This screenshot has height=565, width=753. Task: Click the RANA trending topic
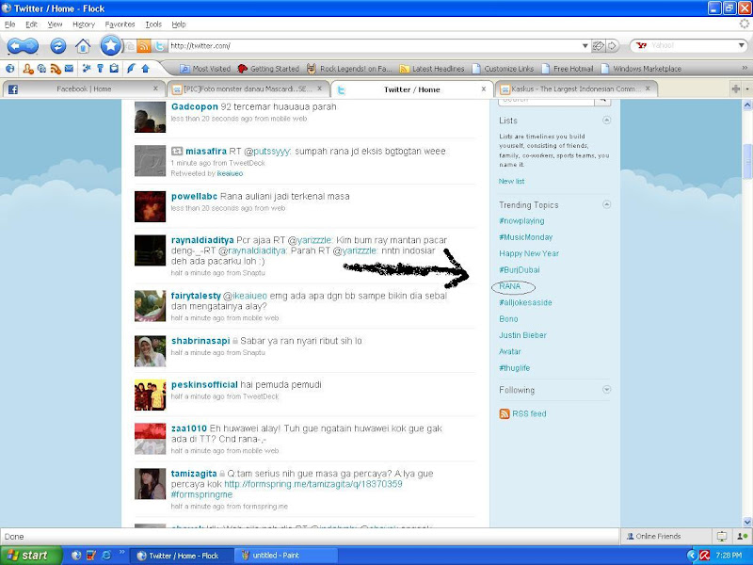pos(509,286)
